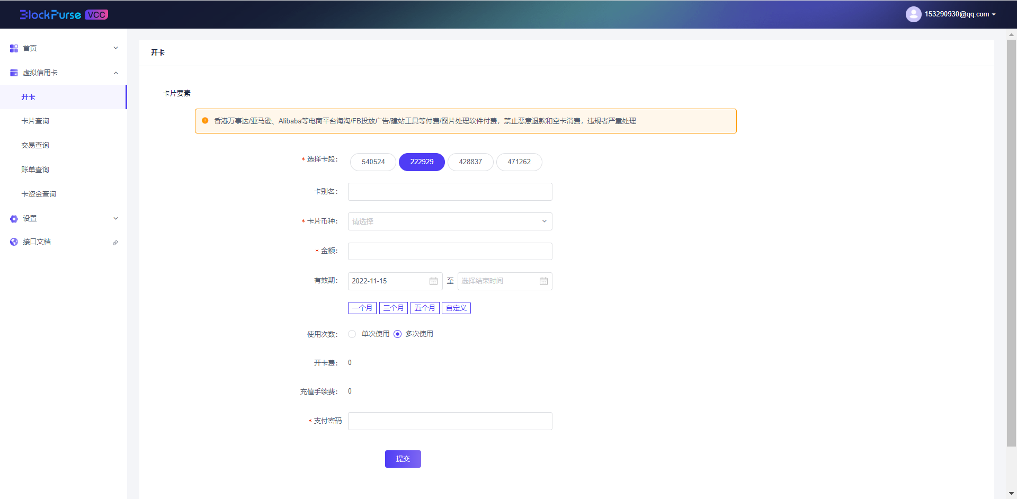
Task: Select card segment 428837
Action: tap(470, 162)
